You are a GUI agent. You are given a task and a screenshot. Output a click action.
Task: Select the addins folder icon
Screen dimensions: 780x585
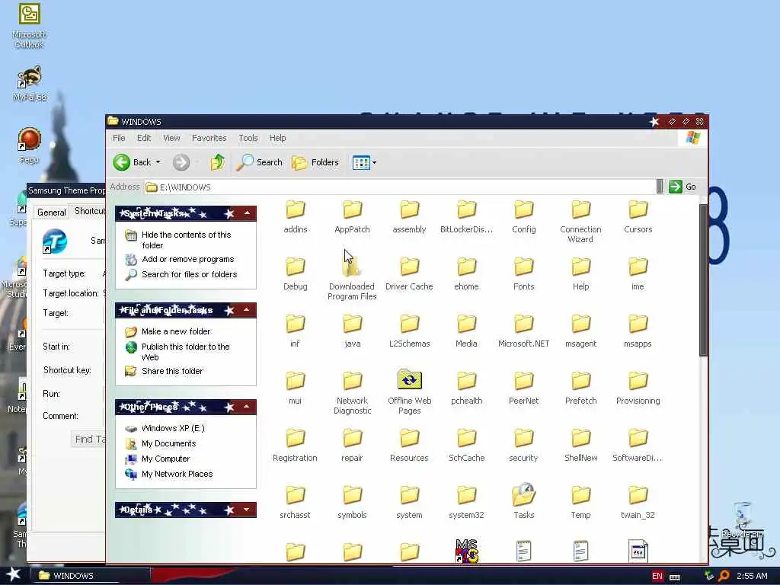pos(296,210)
